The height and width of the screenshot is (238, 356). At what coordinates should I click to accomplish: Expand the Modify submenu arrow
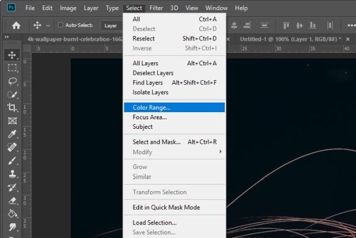[220, 151]
